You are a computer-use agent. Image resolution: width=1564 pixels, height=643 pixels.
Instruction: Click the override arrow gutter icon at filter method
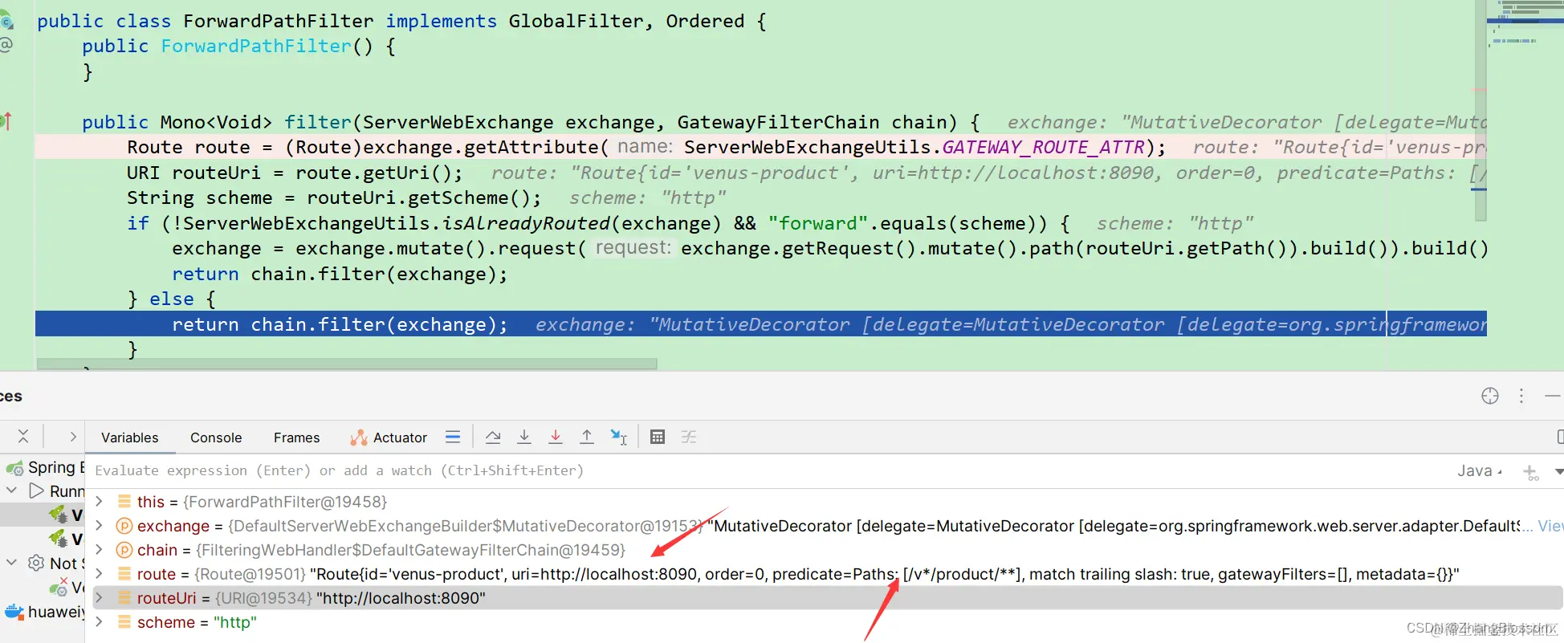6,121
